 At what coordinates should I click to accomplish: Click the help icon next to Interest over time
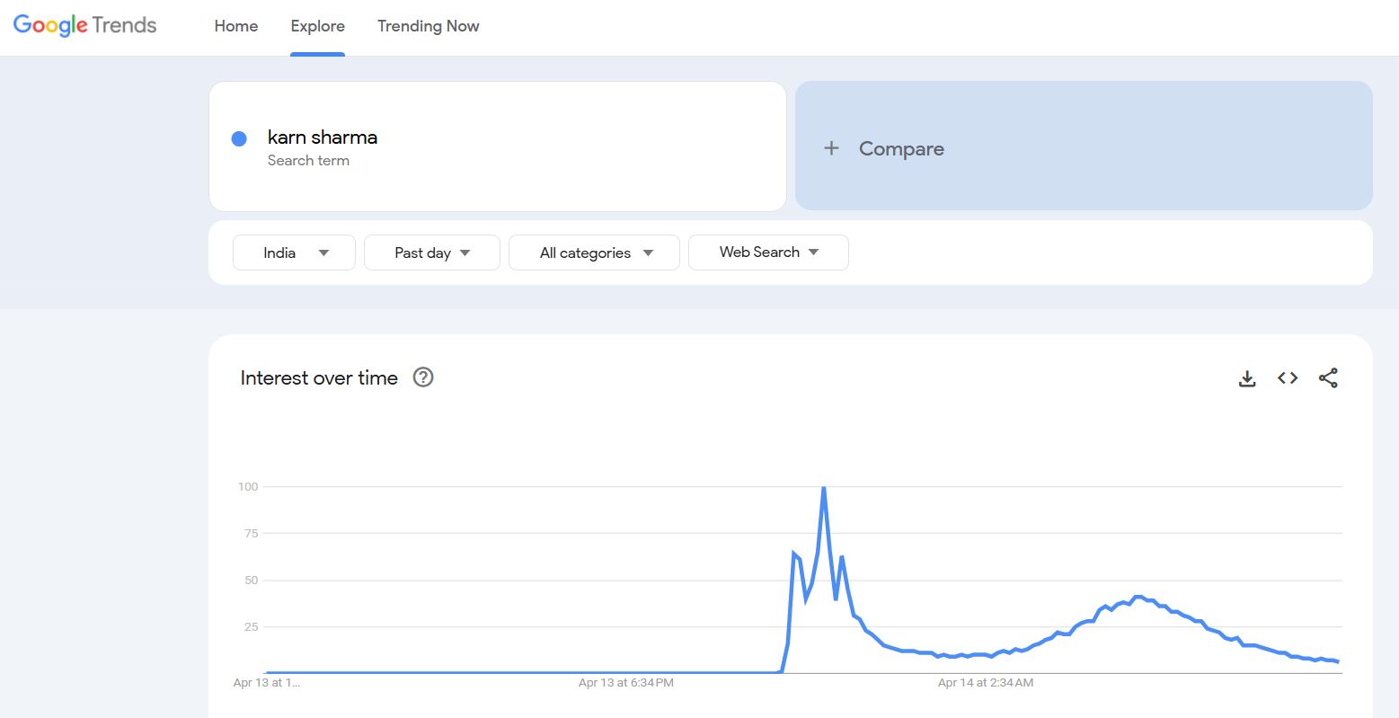pos(423,377)
